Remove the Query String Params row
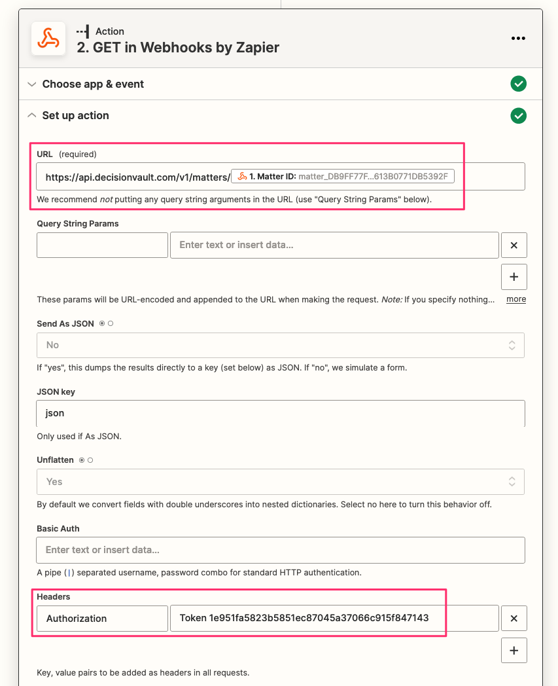 click(x=514, y=245)
